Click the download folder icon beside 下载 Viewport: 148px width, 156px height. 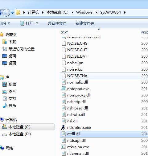[x=5, y=42]
